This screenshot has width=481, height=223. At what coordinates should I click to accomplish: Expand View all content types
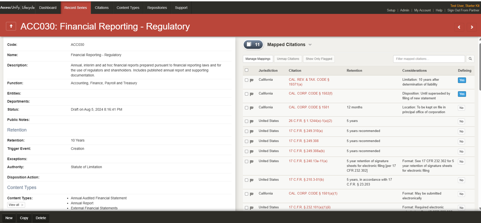tap(16, 205)
